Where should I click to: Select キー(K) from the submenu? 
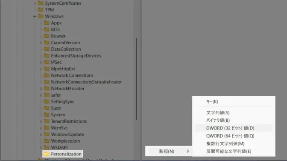click(x=234, y=101)
